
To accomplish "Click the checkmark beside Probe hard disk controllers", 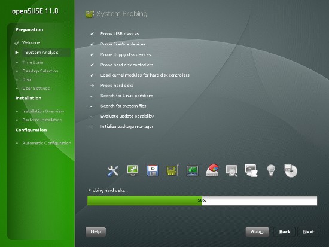I will coord(92,65).
